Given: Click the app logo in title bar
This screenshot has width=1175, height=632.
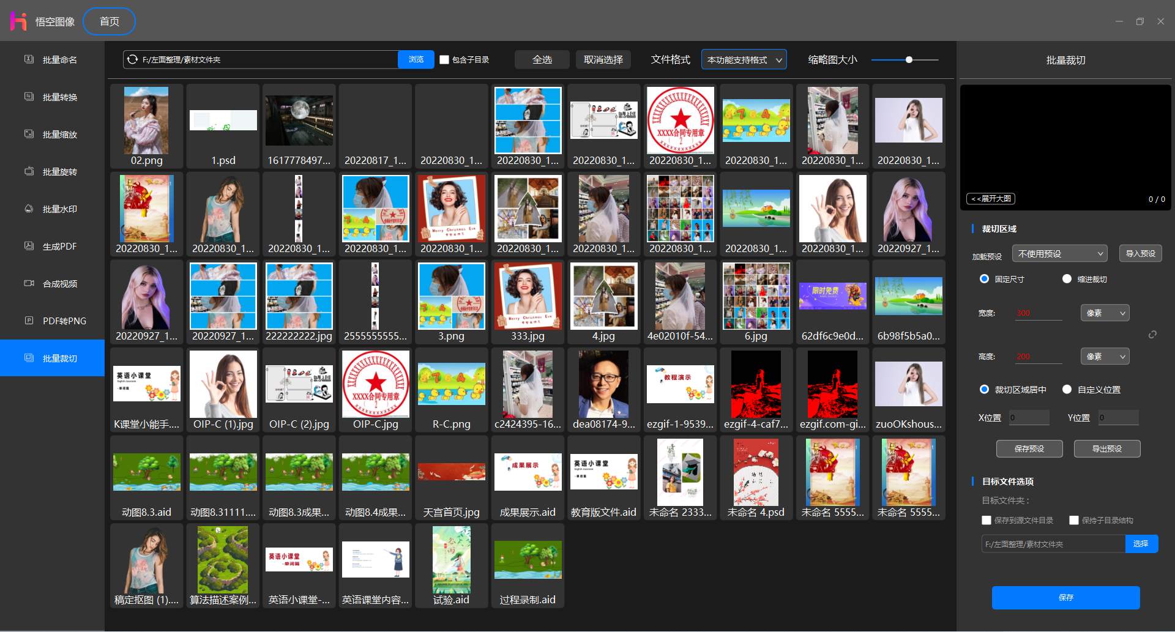Looking at the screenshot, I should pyautogui.click(x=18, y=21).
